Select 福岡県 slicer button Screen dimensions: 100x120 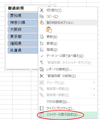pos(23,44)
